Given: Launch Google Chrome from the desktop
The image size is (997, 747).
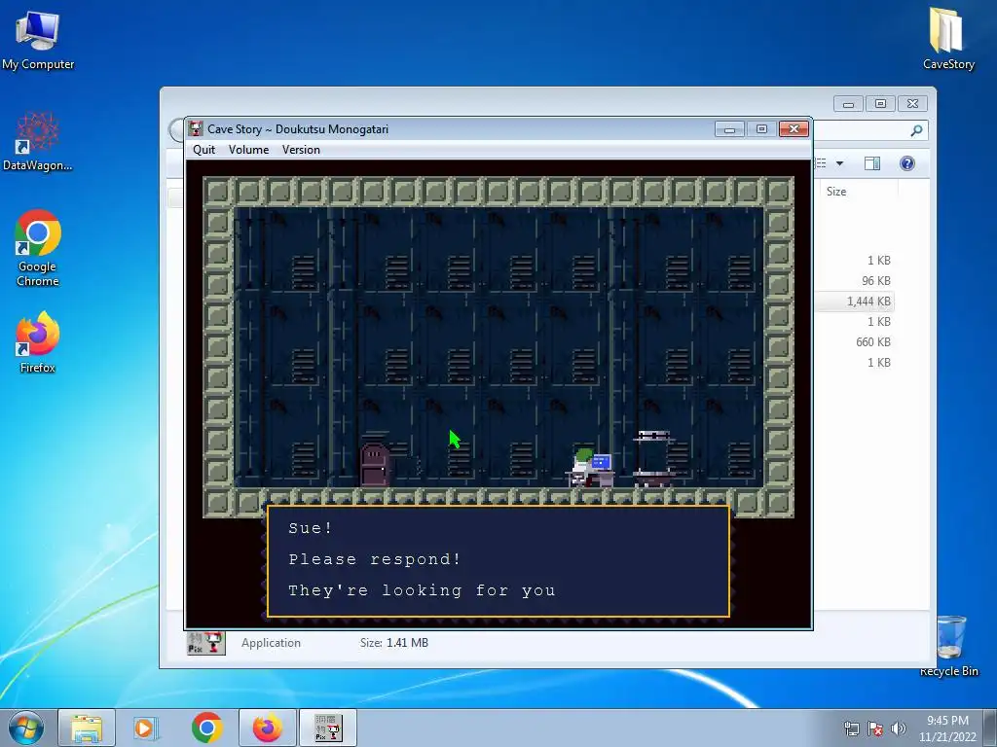Looking at the screenshot, I should click(38, 248).
